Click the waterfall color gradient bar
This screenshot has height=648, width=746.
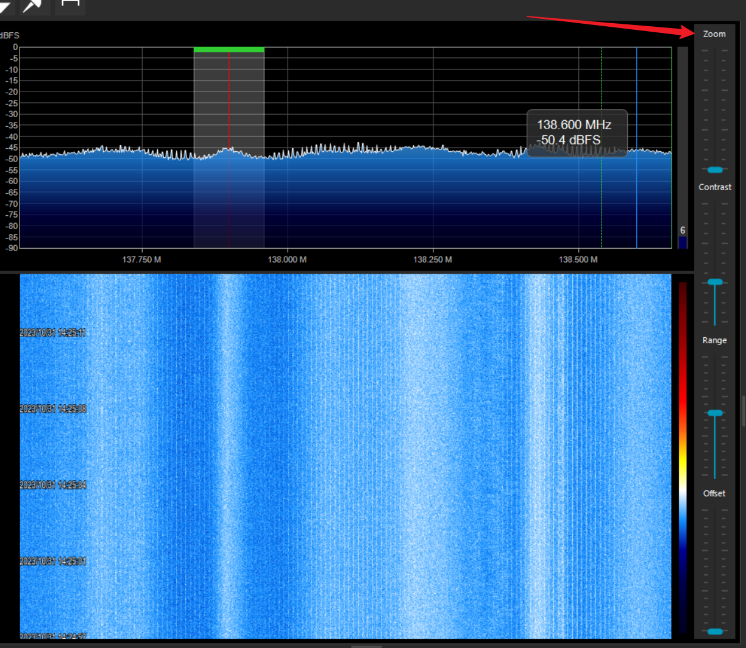point(683,457)
